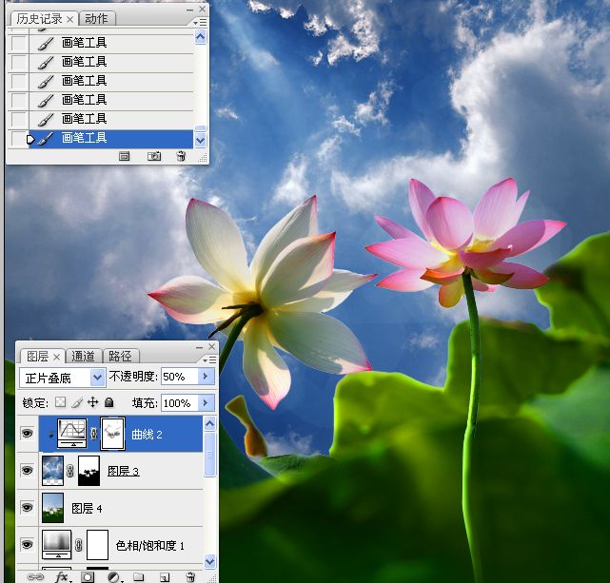Click History panel scroll up arrow
610x583 pixels.
201,37
